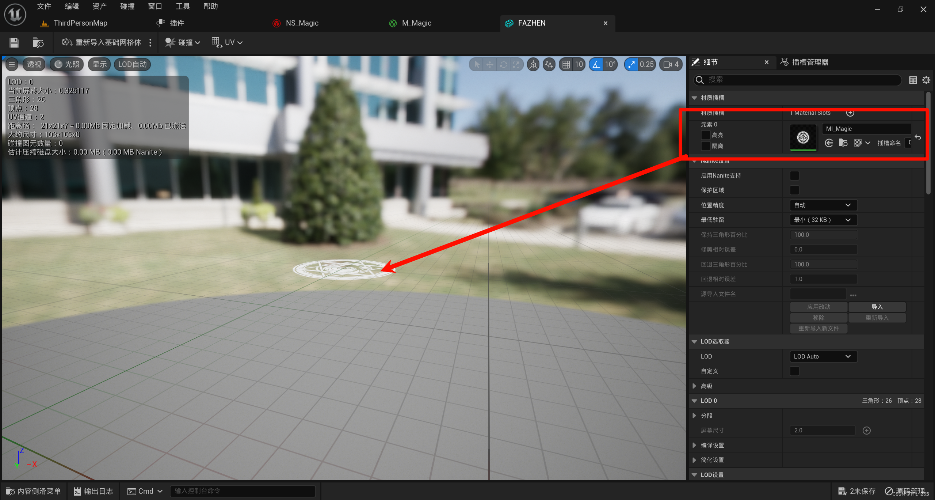Open the 工具 menu
Image resolution: width=935 pixels, height=500 pixels.
point(183,6)
